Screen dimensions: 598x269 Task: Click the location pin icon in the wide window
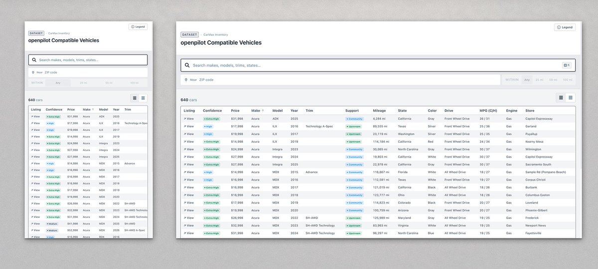tap(186, 80)
